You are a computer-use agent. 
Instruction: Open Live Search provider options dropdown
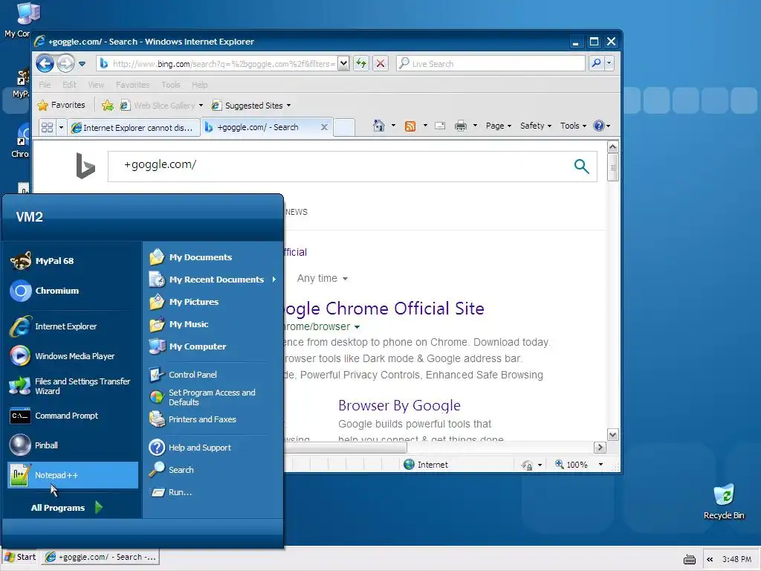[609, 63]
